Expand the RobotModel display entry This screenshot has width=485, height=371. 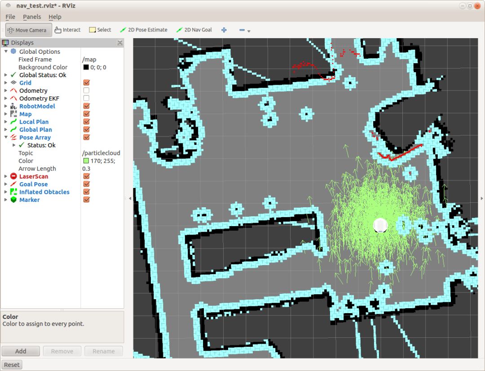click(6, 106)
